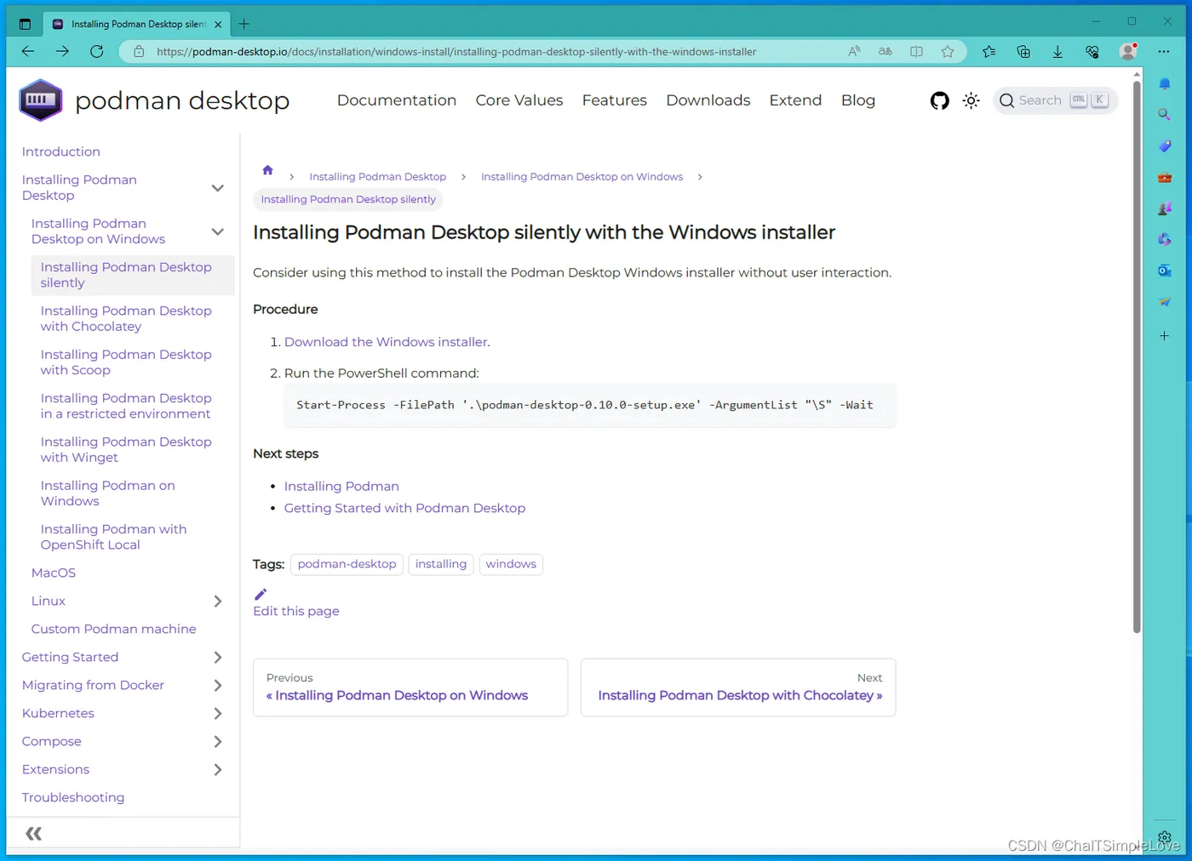Expand the Extensions sidebar chevron
1192x861 pixels.
click(x=218, y=770)
